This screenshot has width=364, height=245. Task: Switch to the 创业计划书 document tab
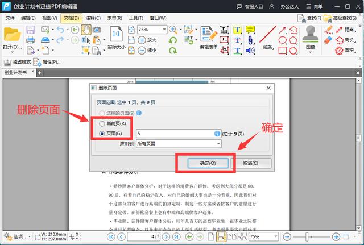click(x=16, y=73)
